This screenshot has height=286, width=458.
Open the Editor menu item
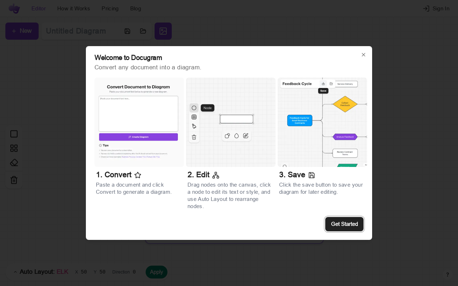point(39,9)
